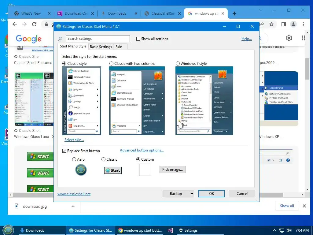Select the Classic style radio button
This screenshot has width=313, height=235.
click(64, 64)
